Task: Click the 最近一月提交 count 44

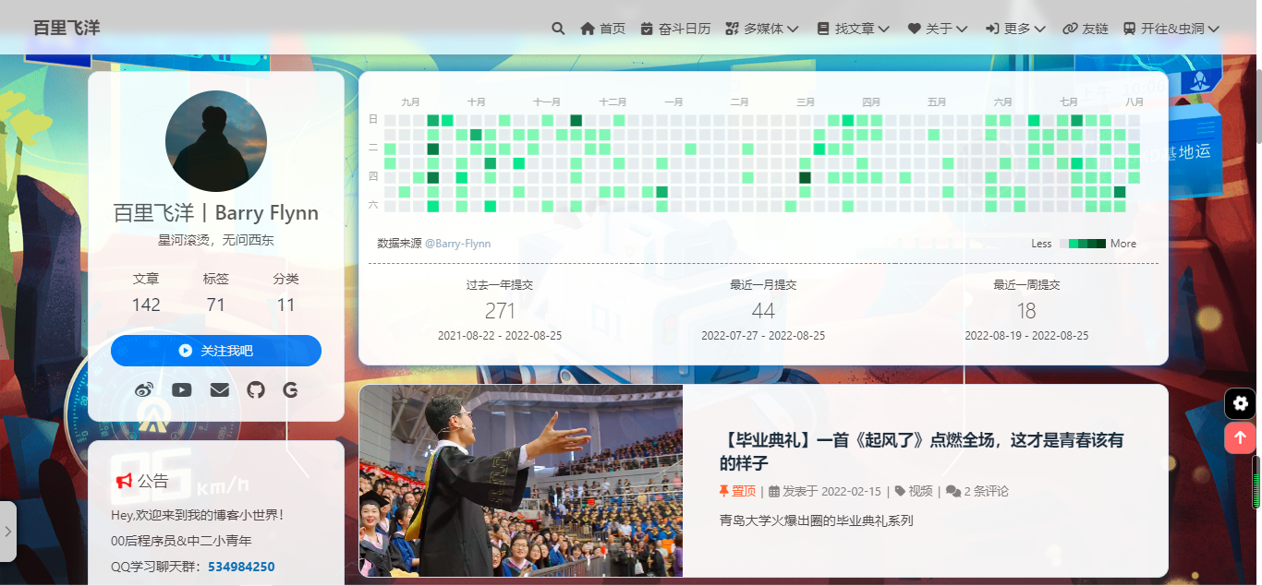Action: [763, 311]
